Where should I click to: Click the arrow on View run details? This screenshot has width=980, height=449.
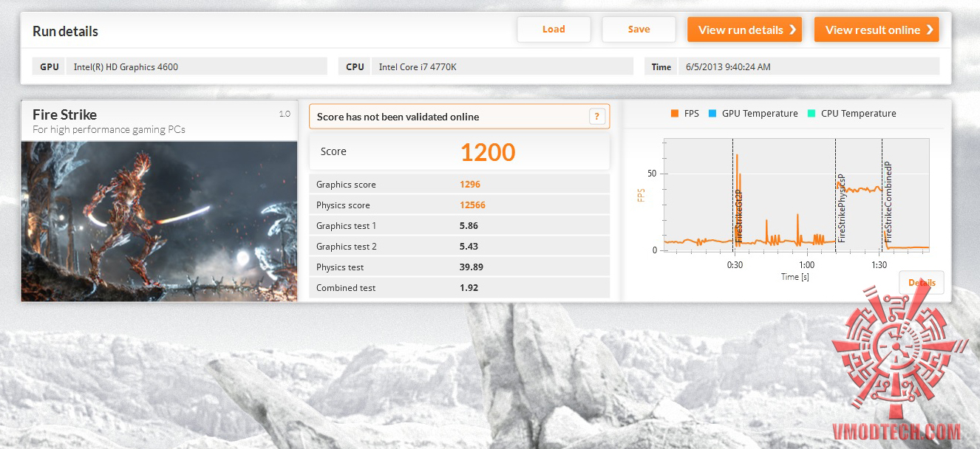[792, 30]
